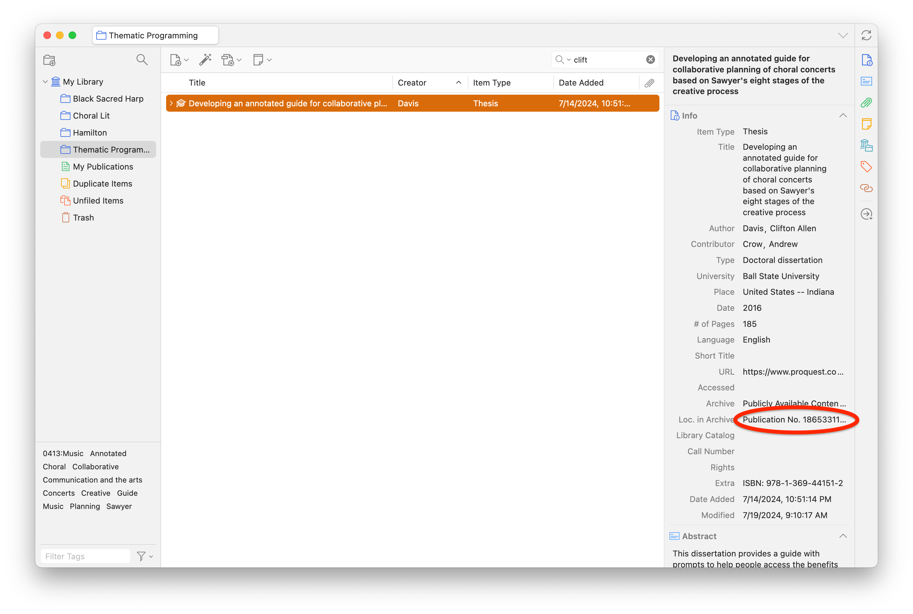Screen dimensions: 913x614
Task: Open the New Item dropdown
Action: pyautogui.click(x=179, y=60)
